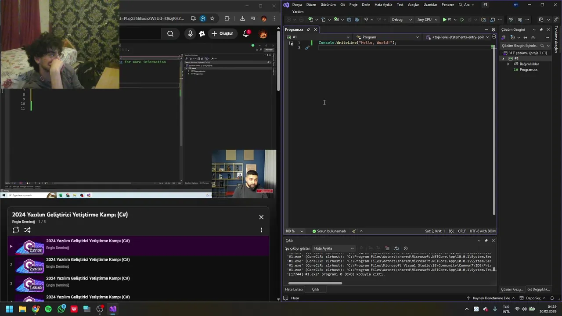Open Chrome downloads icon

(242, 18)
